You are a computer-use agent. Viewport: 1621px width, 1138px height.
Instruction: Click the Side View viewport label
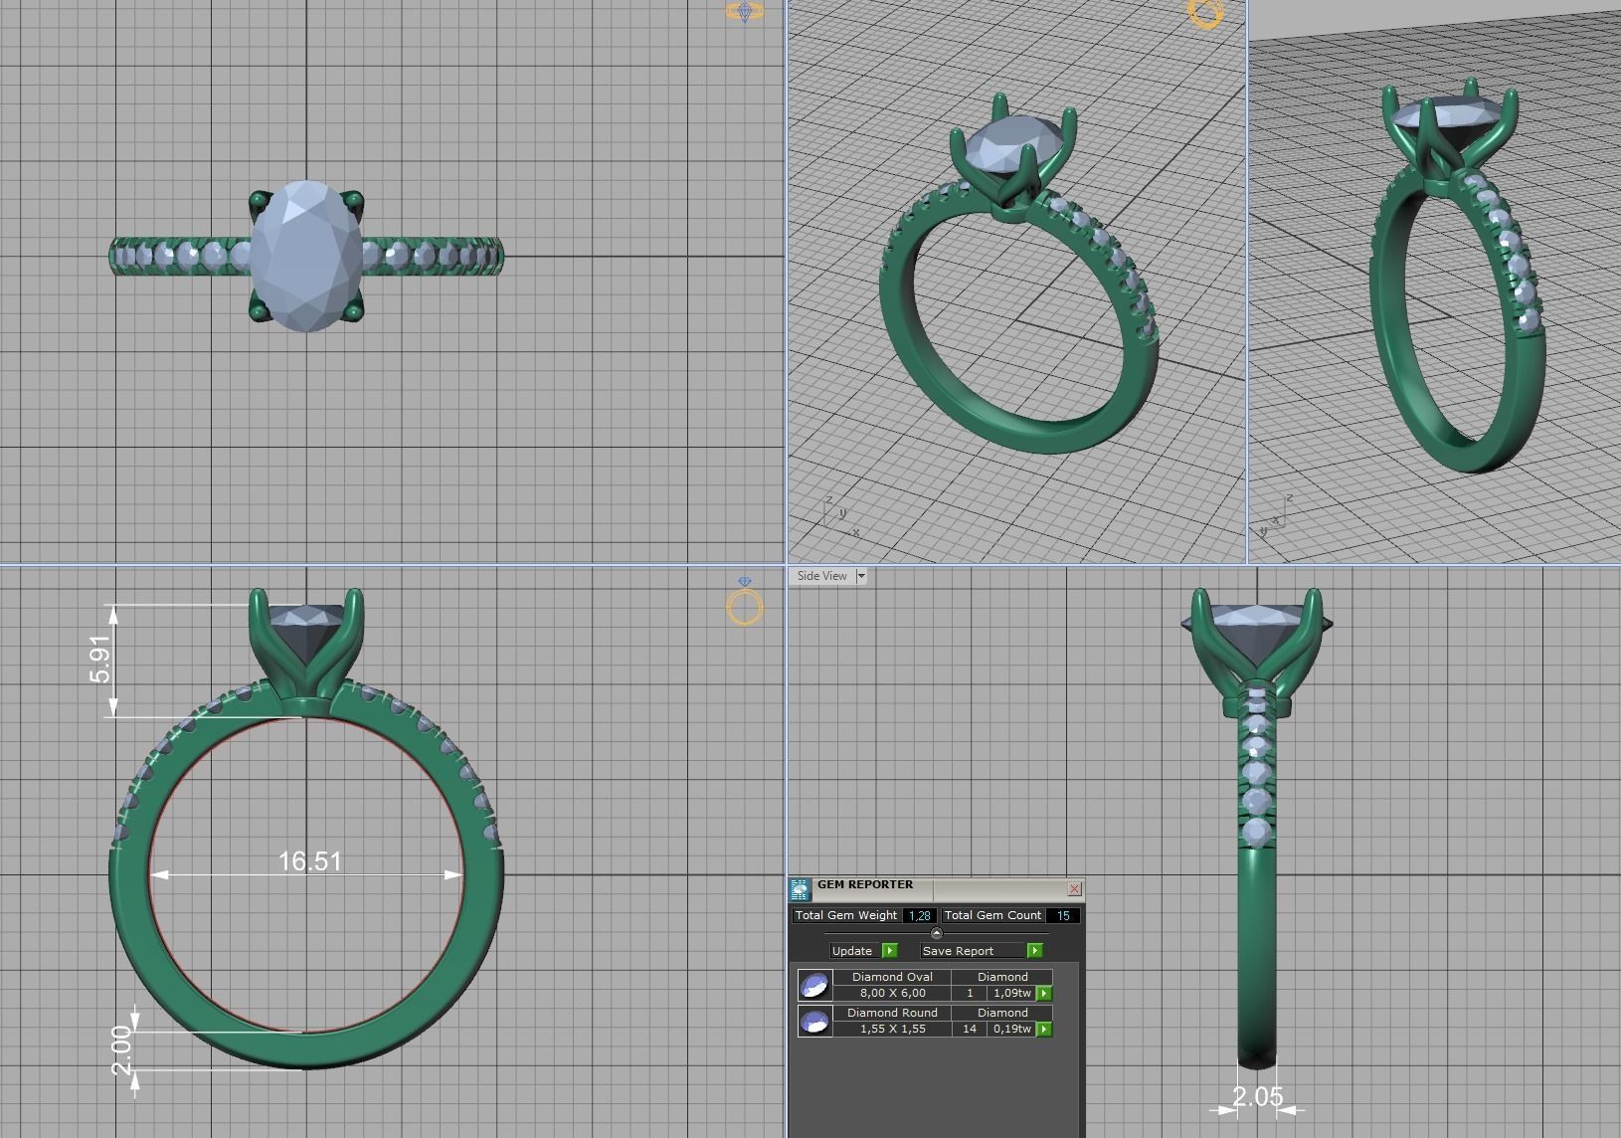point(821,576)
